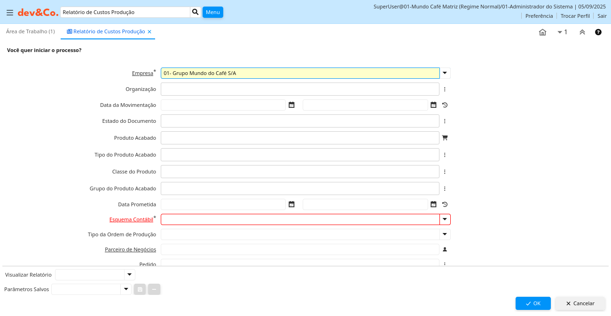Click shopping cart icon for Produto Acabado

click(x=445, y=138)
